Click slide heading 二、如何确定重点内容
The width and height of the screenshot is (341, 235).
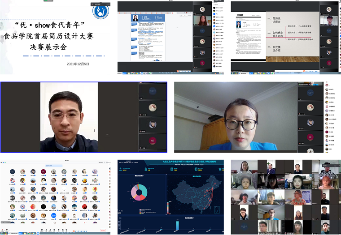[275, 34]
